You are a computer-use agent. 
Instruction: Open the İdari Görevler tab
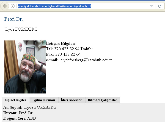tap(71, 100)
